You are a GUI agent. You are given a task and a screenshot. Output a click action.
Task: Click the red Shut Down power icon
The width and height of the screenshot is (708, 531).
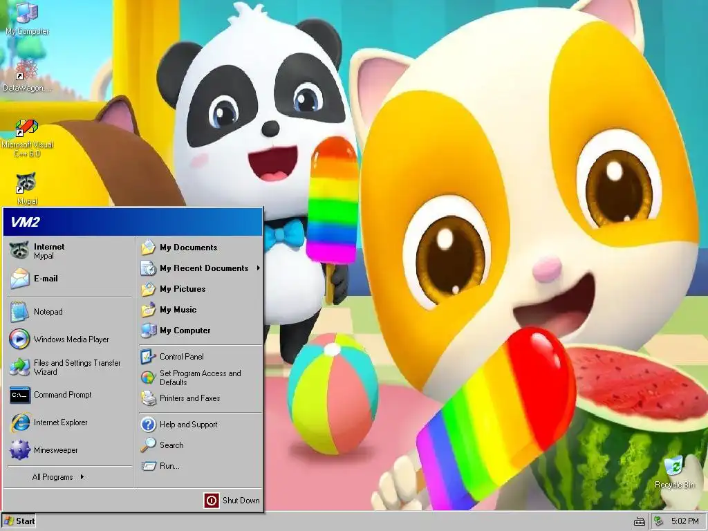212,501
